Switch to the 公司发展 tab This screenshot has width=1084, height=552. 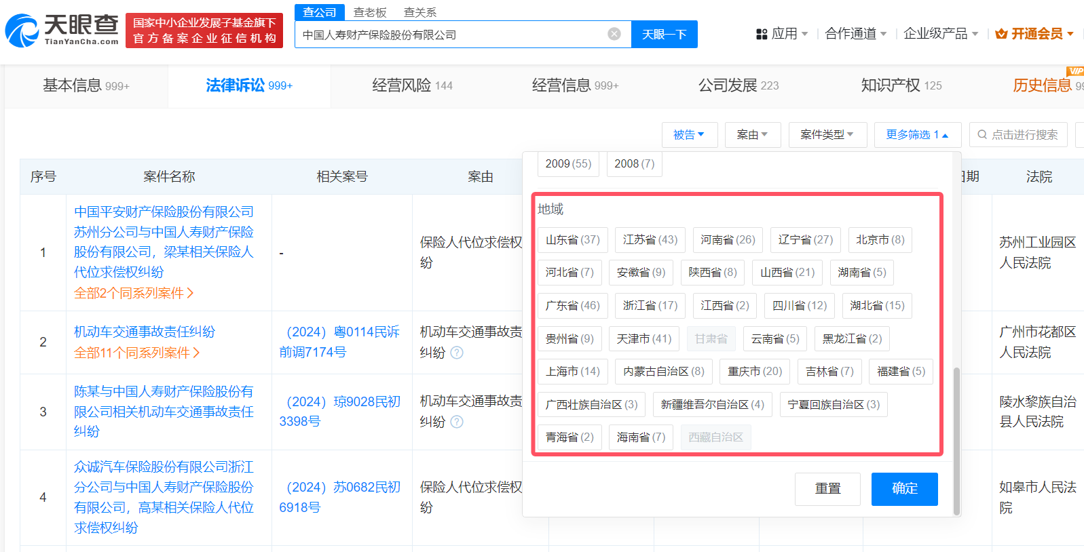pos(739,85)
